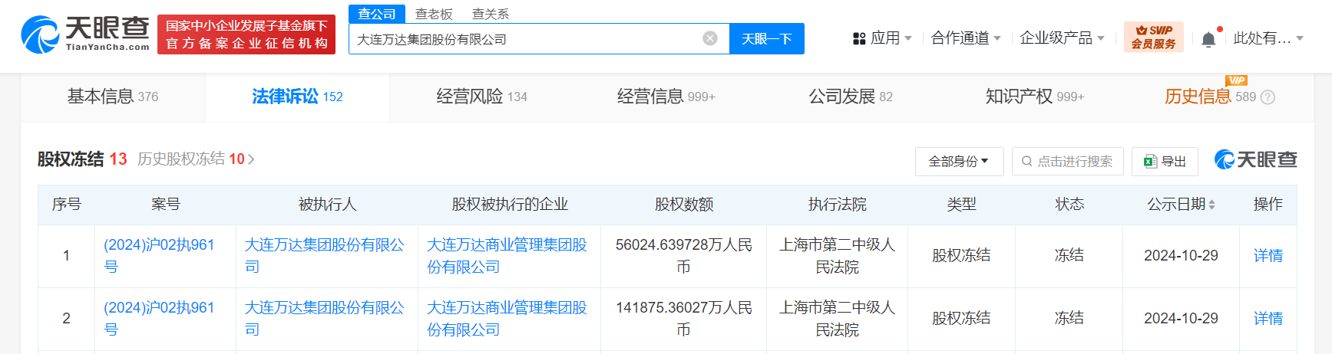Open case (2024)沪02执961号 in row 1

[x=159, y=256]
